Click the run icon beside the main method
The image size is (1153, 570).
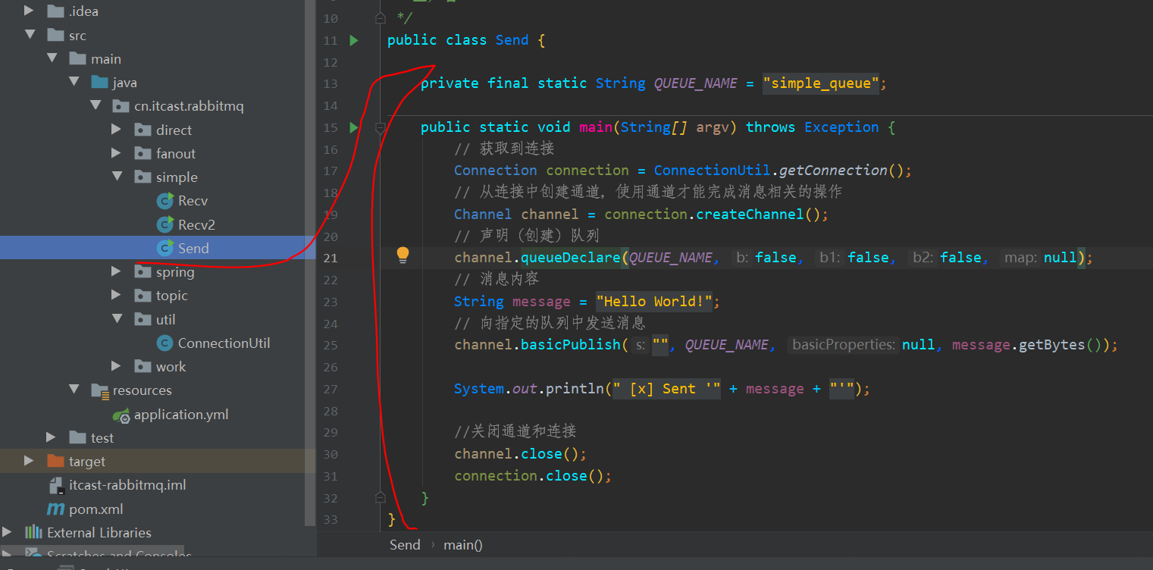(353, 127)
